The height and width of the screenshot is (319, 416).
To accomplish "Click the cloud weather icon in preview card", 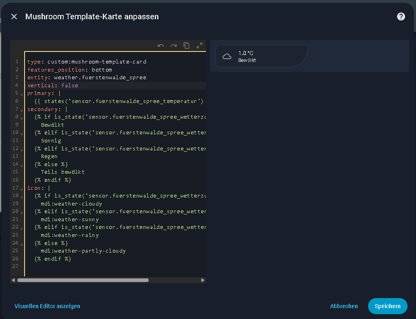I will coord(227,56).
